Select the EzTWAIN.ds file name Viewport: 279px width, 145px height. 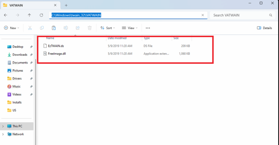click(56, 46)
